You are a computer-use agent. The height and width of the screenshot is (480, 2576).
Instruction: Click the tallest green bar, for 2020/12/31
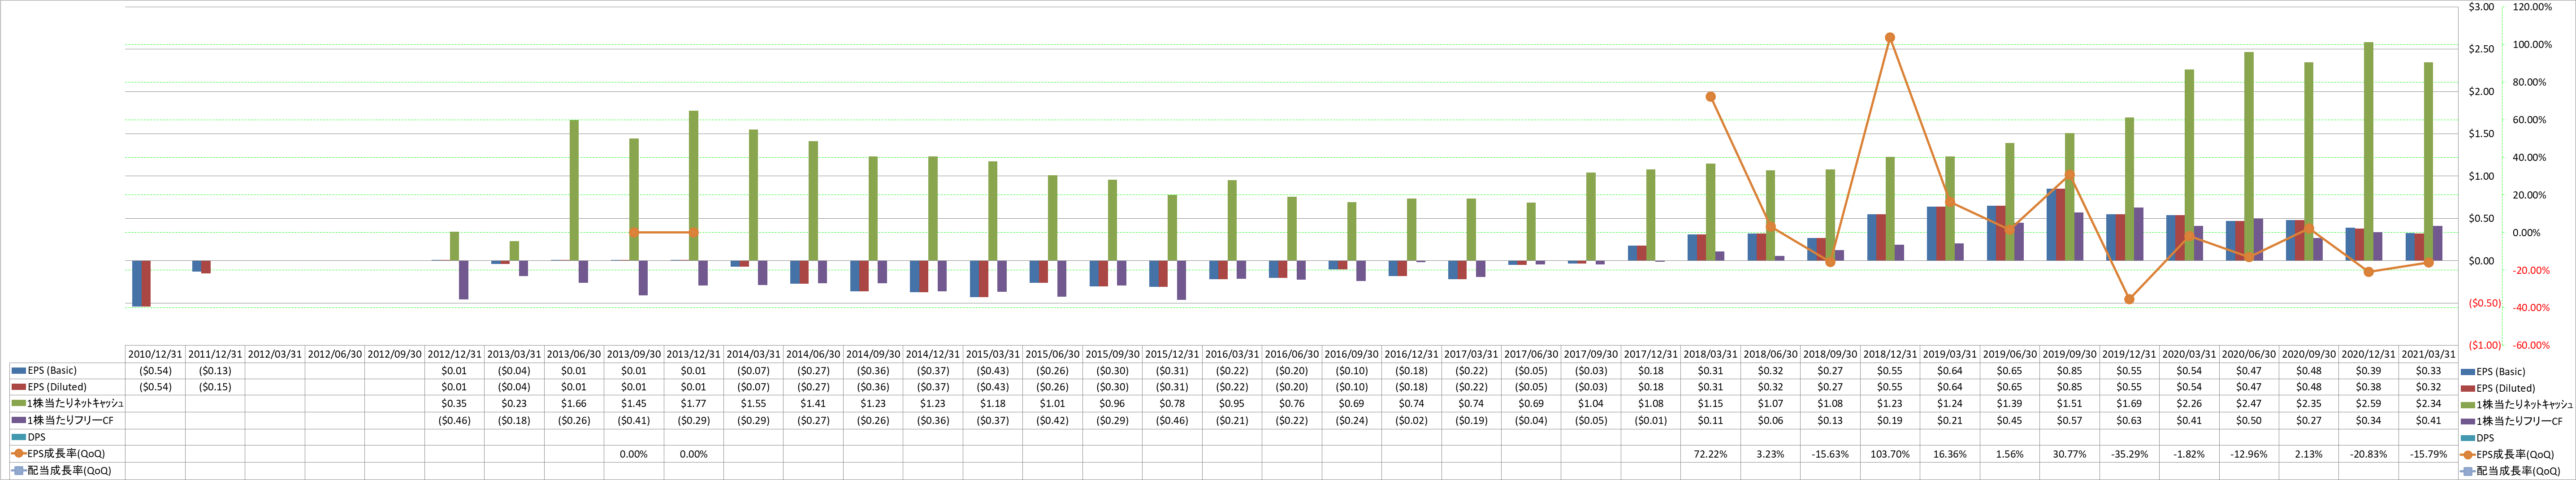[2369, 151]
